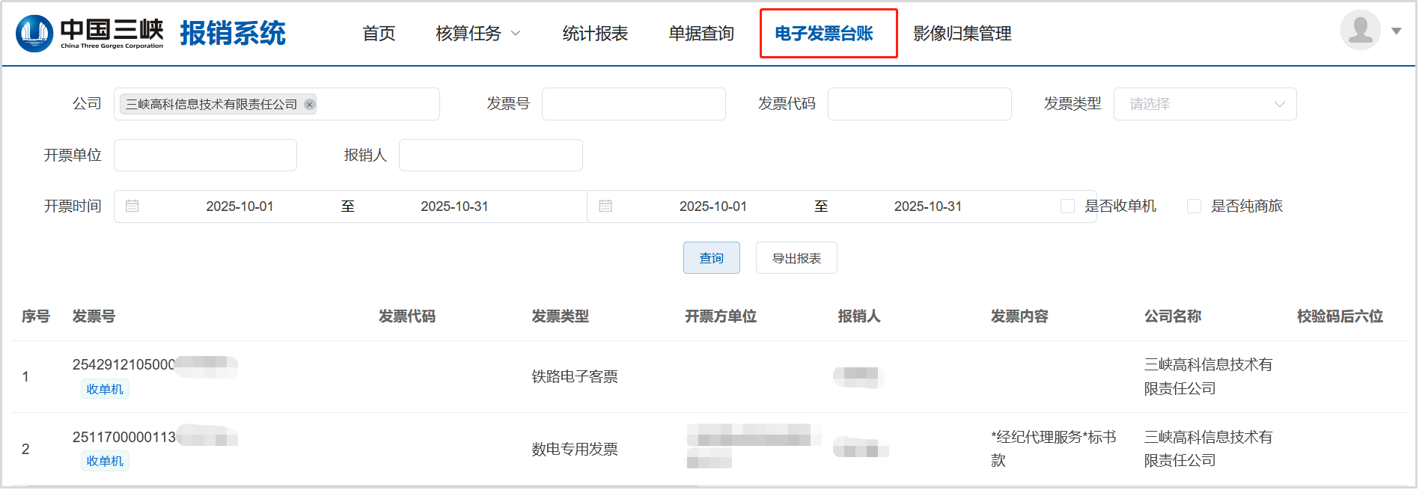
Task: Click the user avatar icon
Action: [x=1360, y=31]
